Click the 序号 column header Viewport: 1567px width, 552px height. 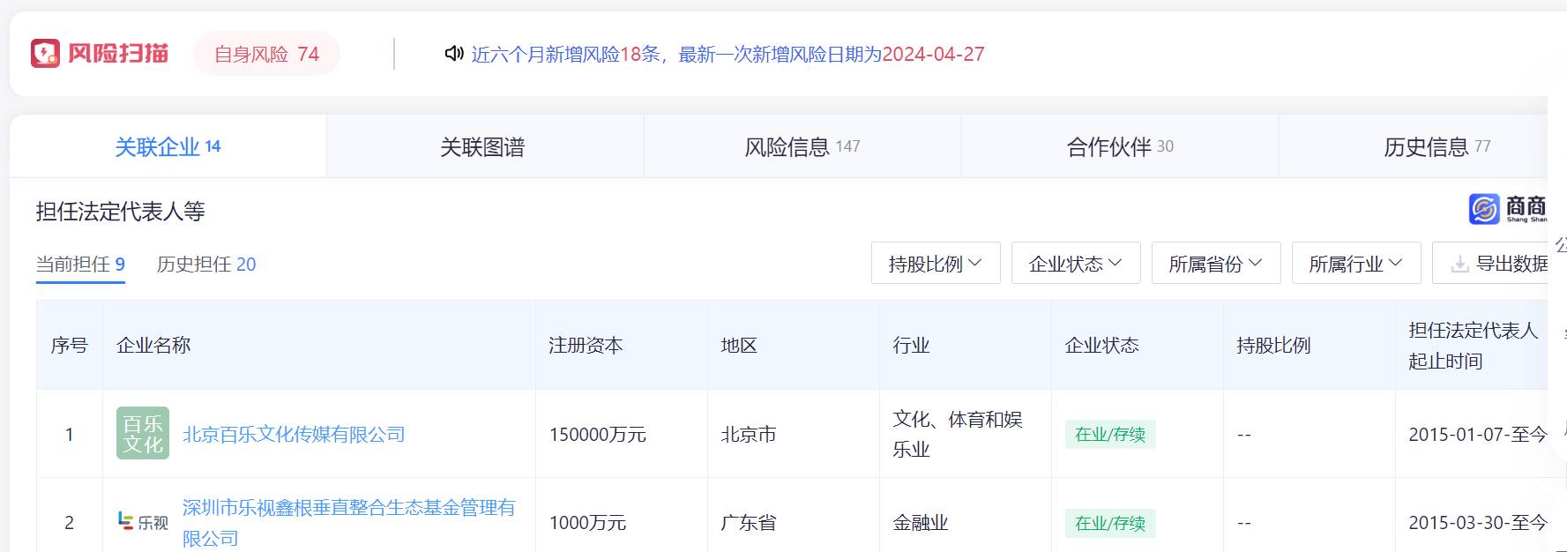[69, 345]
